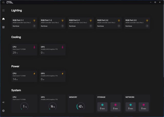Click the STORAGE read speed tile
This screenshot has height=117, width=164.
(x=102, y=107)
